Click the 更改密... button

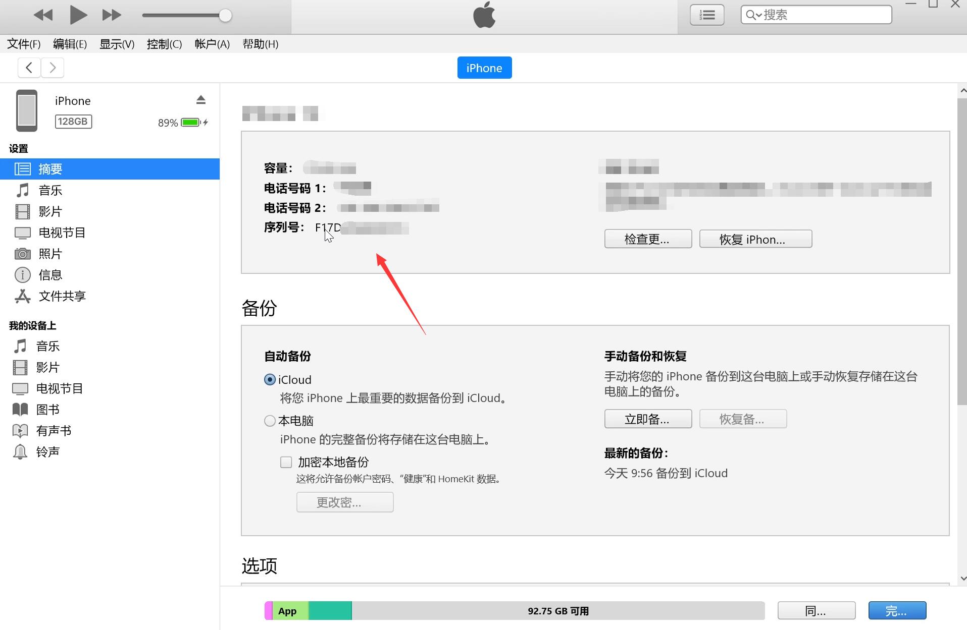[345, 502]
